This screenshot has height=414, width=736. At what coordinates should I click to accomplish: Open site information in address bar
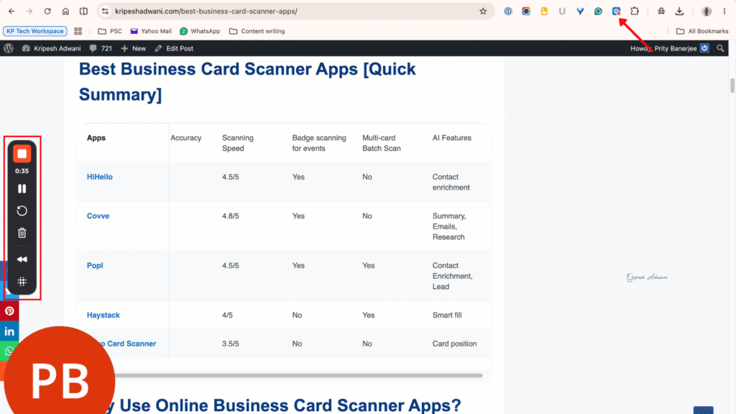coord(105,11)
